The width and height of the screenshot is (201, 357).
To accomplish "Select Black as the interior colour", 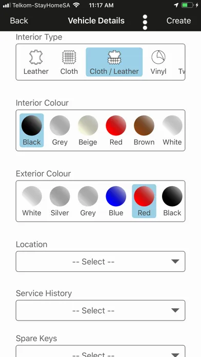I will (32, 130).
